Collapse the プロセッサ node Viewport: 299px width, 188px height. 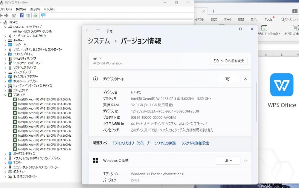click(x=5, y=95)
